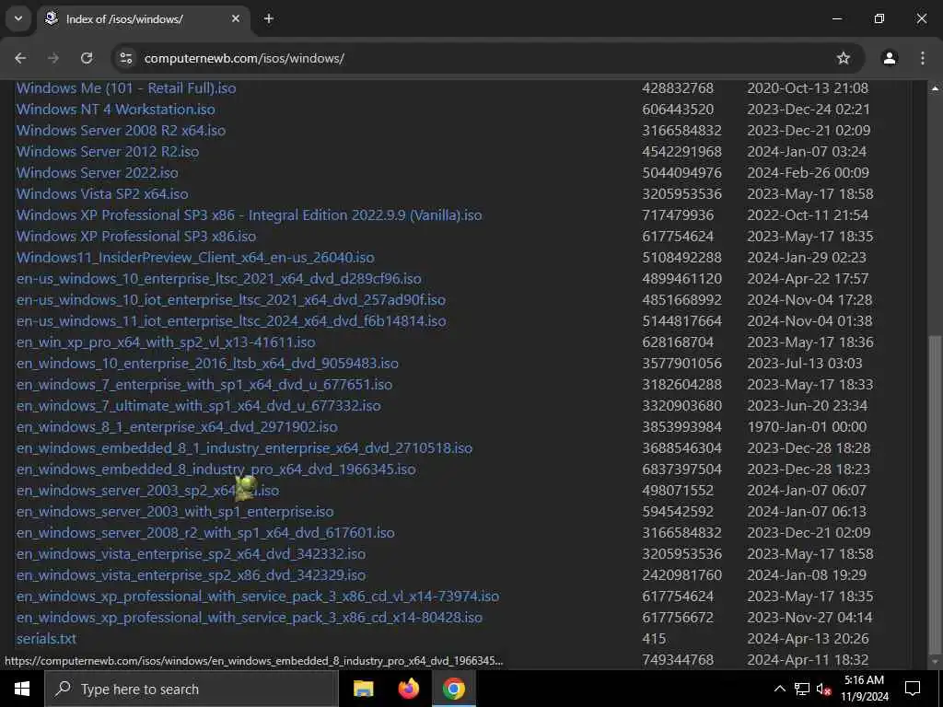Bookmark this page with the star icon
Screen dimensions: 943x707
(844, 58)
